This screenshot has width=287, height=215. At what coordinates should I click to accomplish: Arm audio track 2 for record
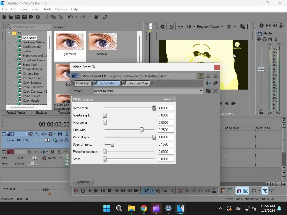pos(29,152)
